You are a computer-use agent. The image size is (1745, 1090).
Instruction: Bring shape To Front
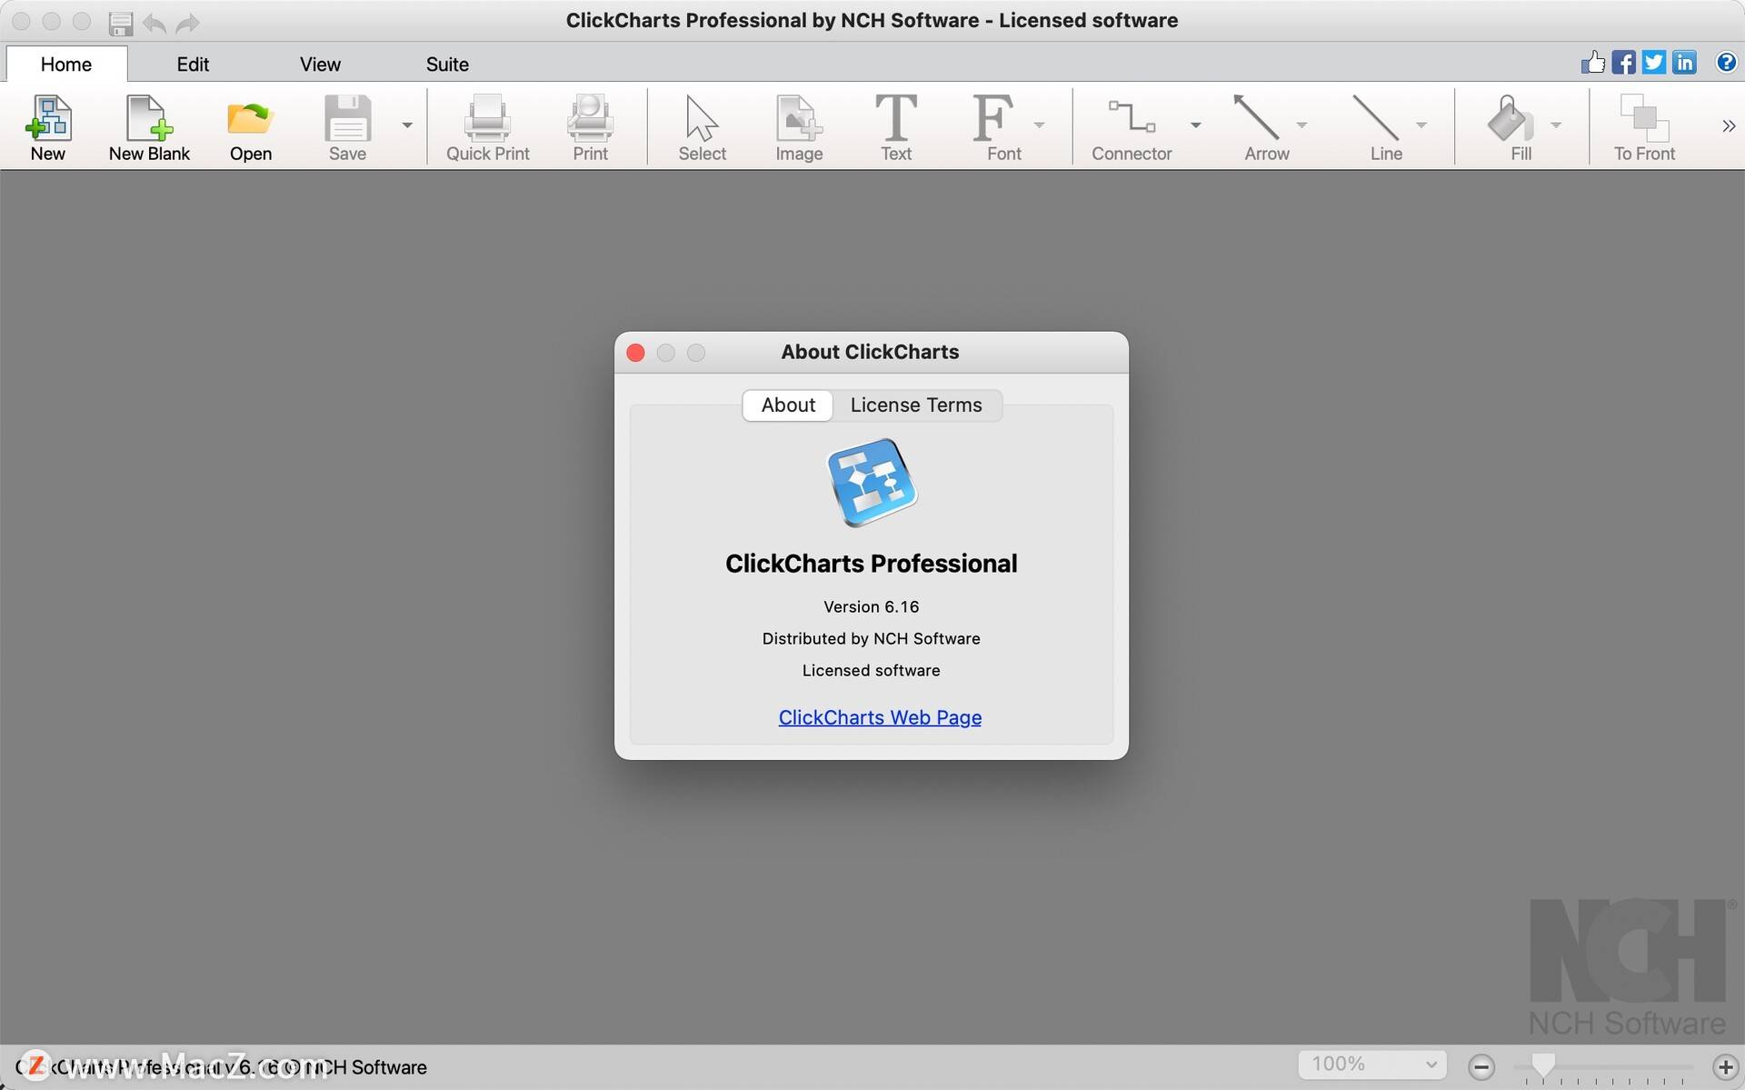[1643, 127]
